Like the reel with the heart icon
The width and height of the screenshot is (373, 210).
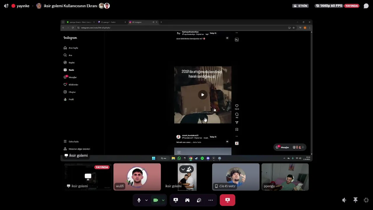(x=237, y=106)
